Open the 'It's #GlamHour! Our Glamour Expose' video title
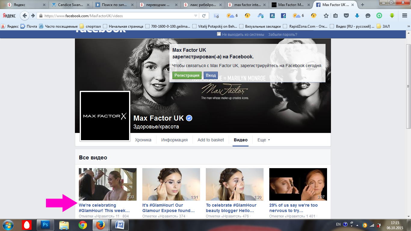The height and width of the screenshot is (231, 411). click(168, 208)
